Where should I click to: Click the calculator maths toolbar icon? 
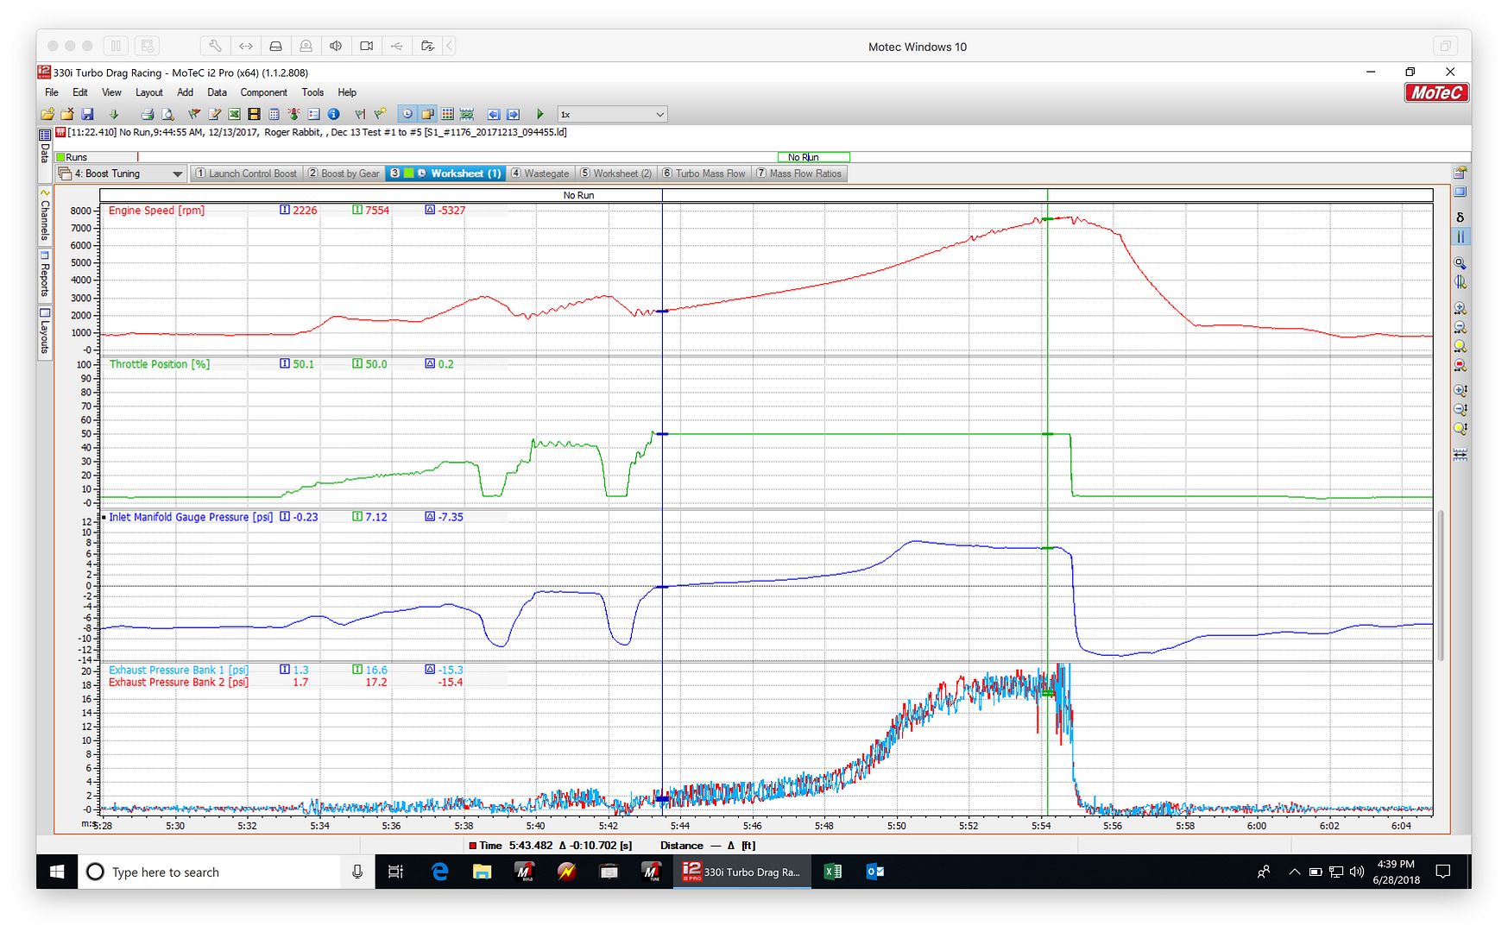274,114
